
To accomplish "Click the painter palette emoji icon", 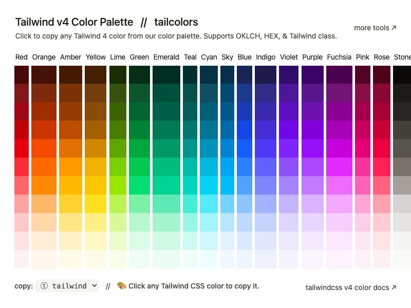I will (122, 285).
